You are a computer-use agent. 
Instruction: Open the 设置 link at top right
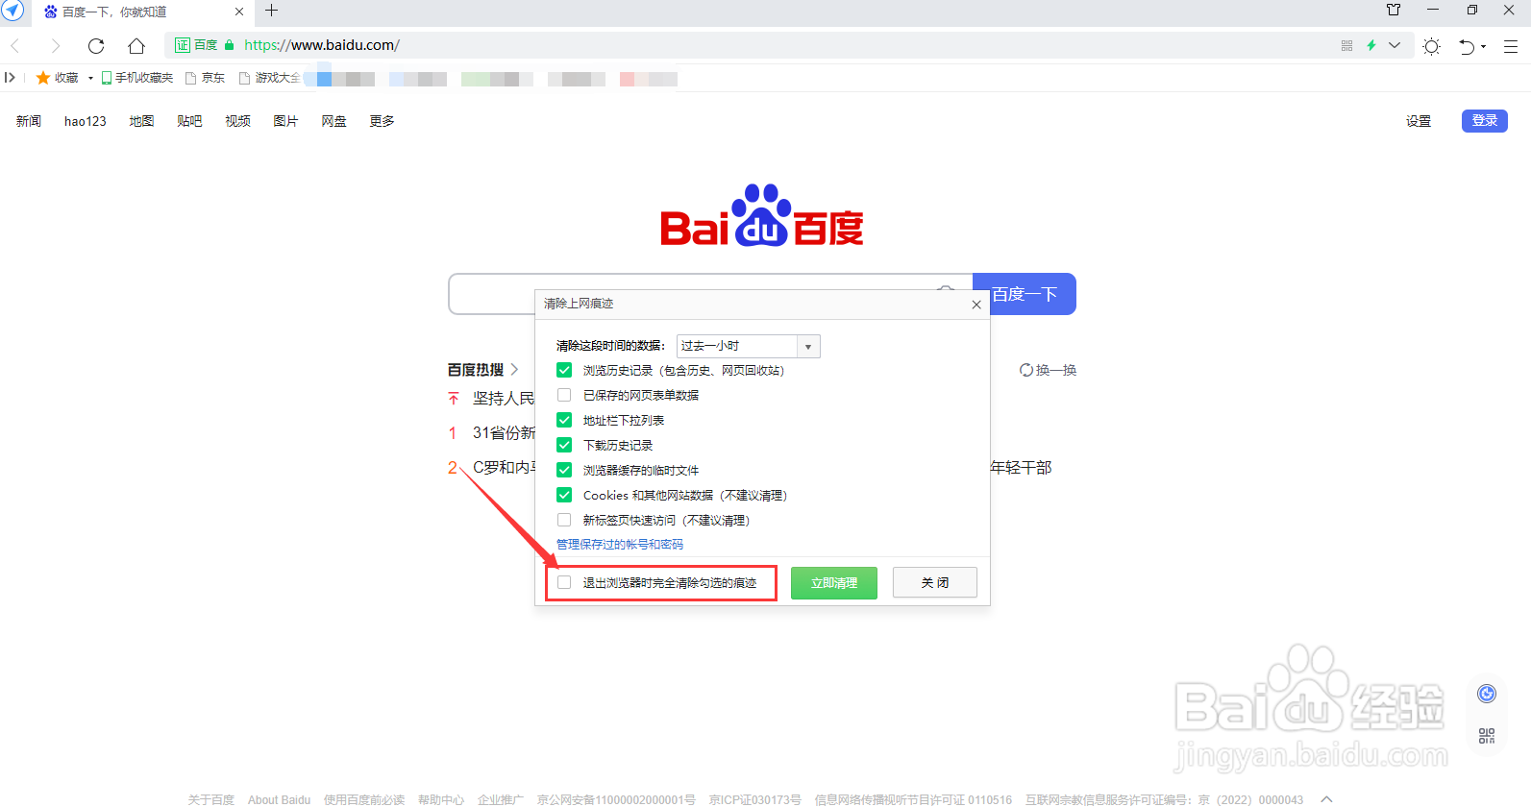pos(1419,121)
